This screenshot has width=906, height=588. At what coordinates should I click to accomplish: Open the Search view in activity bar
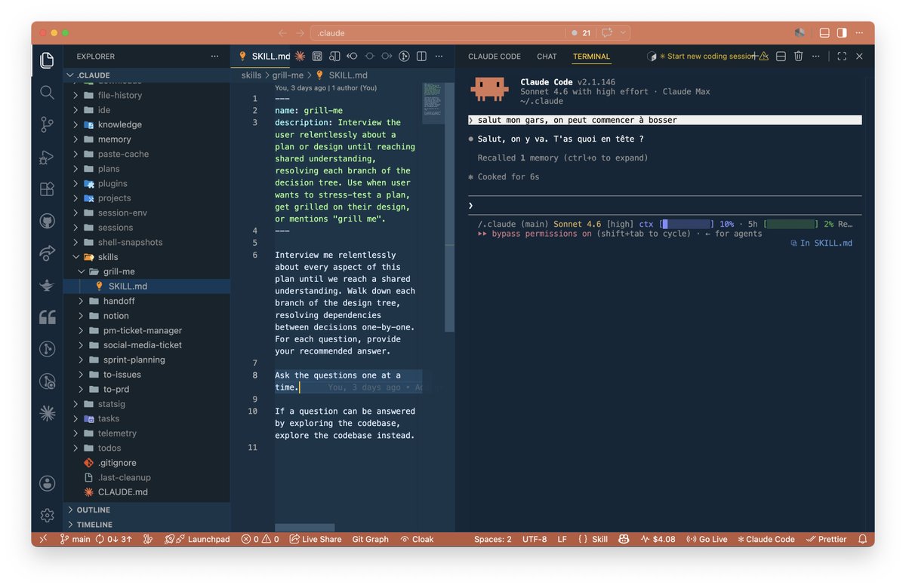[x=47, y=92]
